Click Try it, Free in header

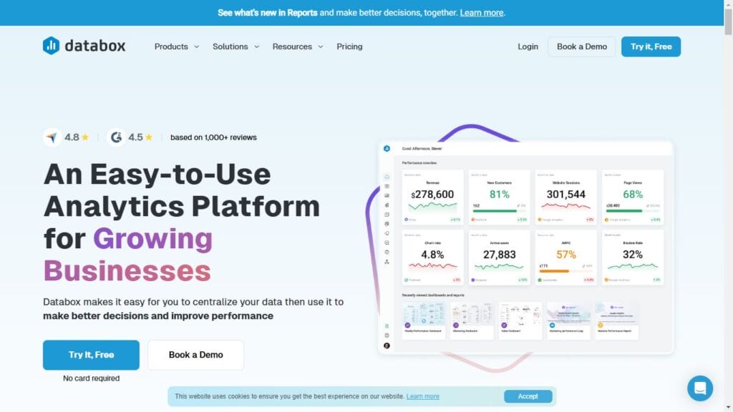tap(651, 46)
